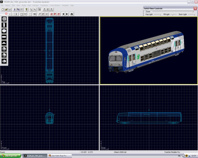Click the rectangle selection tool icon

point(22,14)
